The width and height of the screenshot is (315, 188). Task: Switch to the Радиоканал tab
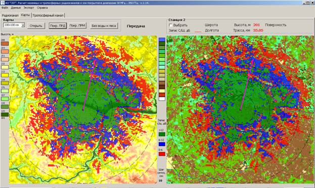(10, 15)
